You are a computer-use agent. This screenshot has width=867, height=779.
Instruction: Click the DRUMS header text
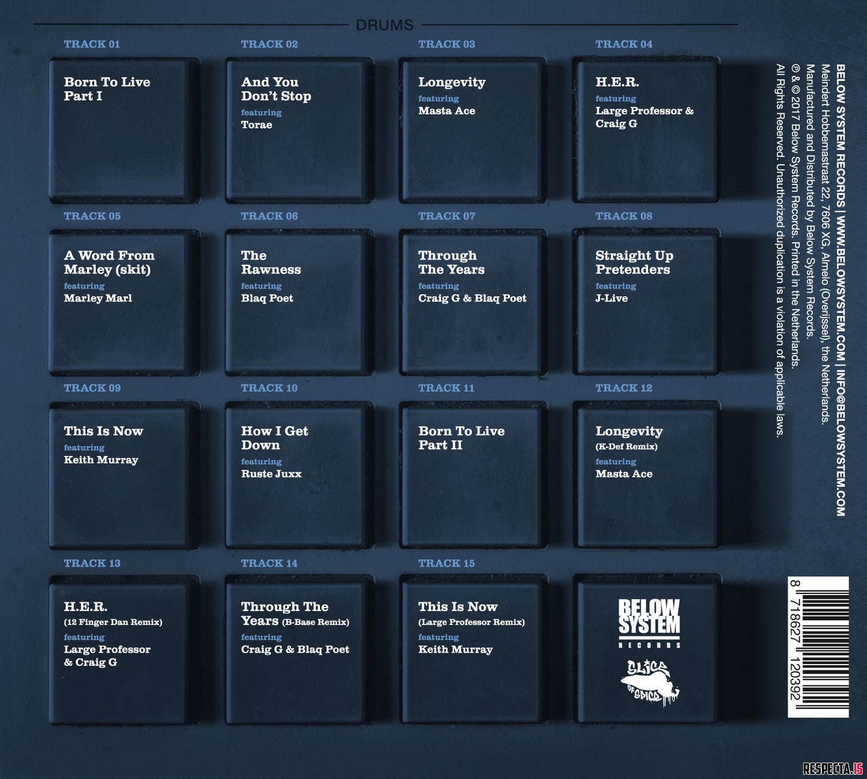coord(384,25)
